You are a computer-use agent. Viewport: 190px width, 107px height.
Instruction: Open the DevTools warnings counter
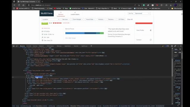click(163, 46)
